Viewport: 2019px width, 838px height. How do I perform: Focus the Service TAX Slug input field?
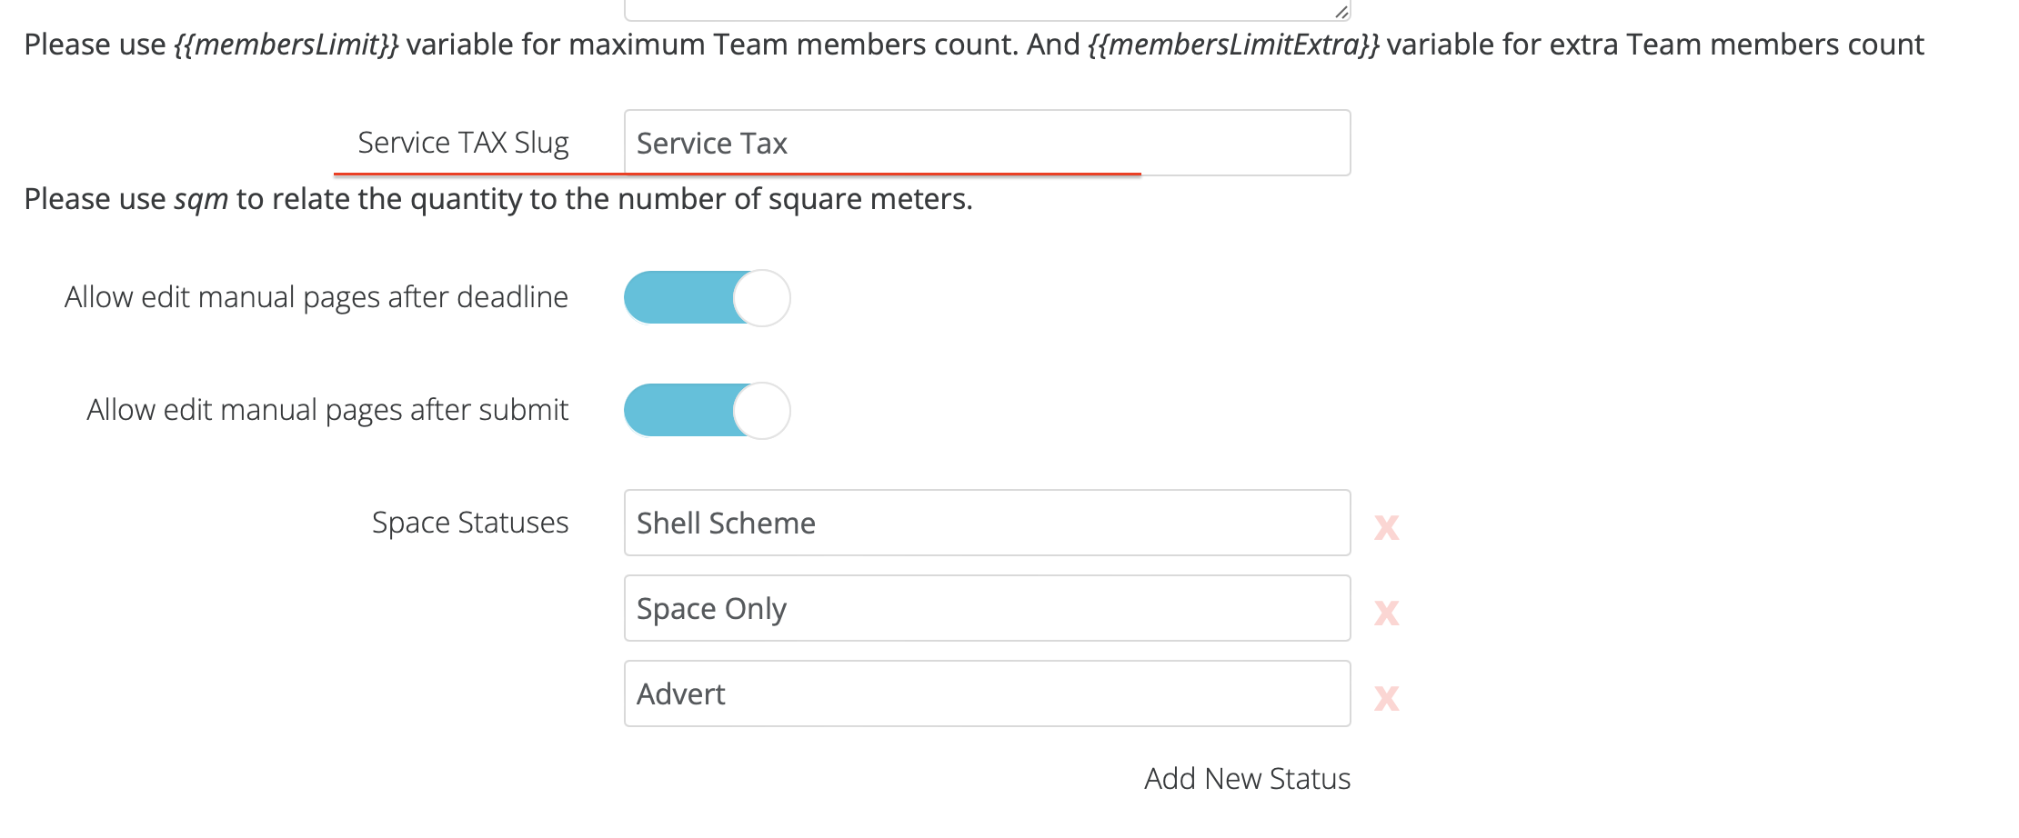click(x=987, y=143)
